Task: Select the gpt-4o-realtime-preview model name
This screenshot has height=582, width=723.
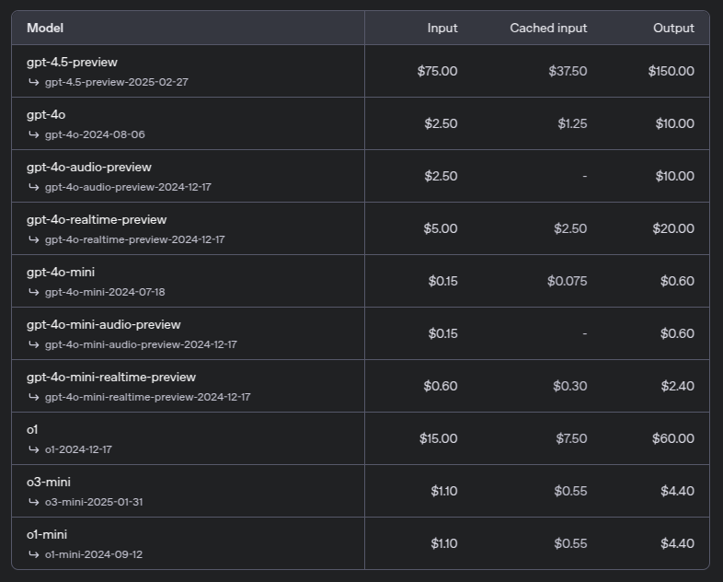Action: coord(97,220)
